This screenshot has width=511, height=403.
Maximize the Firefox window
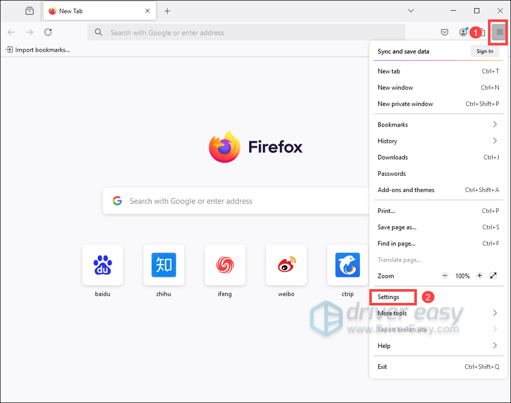pyautogui.click(x=477, y=11)
